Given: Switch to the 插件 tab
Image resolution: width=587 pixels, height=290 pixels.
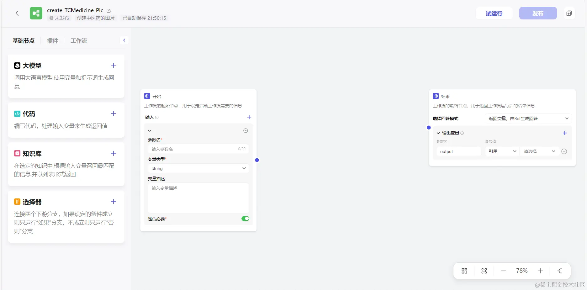Looking at the screenshot, I should [x=52, y=41].
